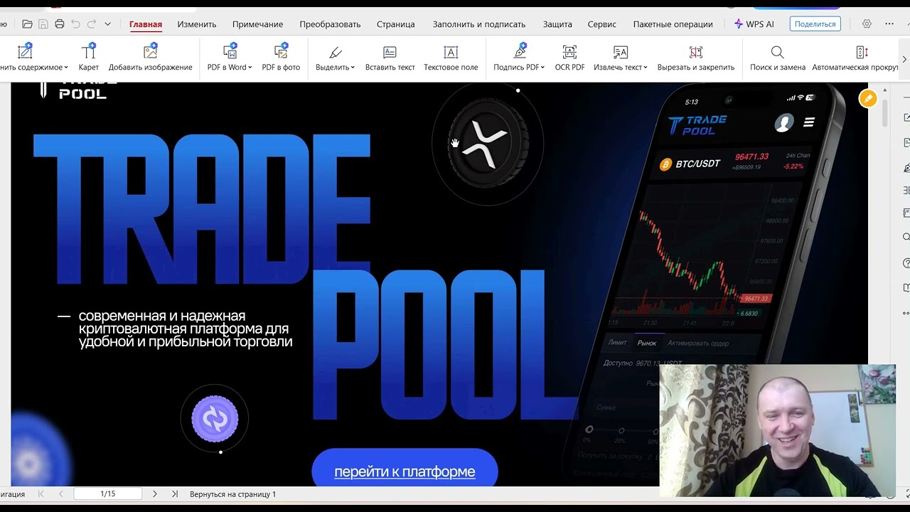The height and width of the screenshot is (512, 910).
Task: Click the Поделиться button
Action: (815, 24)
